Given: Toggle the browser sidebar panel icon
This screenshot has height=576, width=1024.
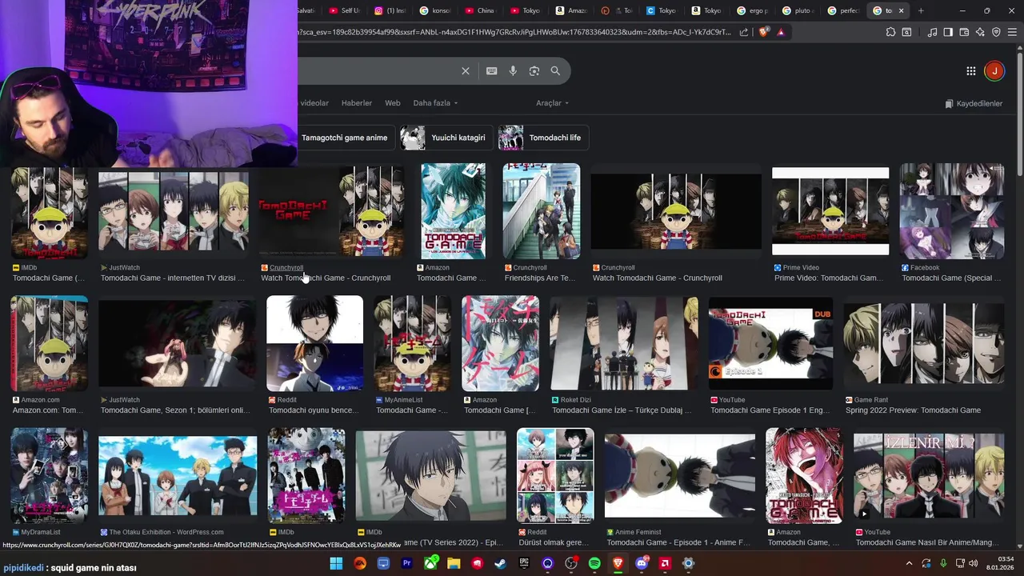Looking at the screenshot, I should 948,32.
